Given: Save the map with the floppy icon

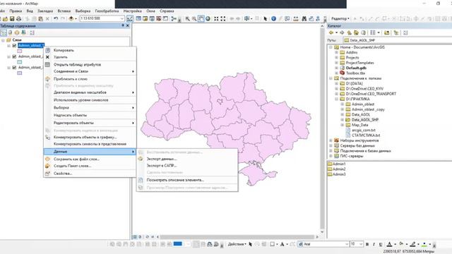Looking at the screenshot, I should (x=12, y=19).
